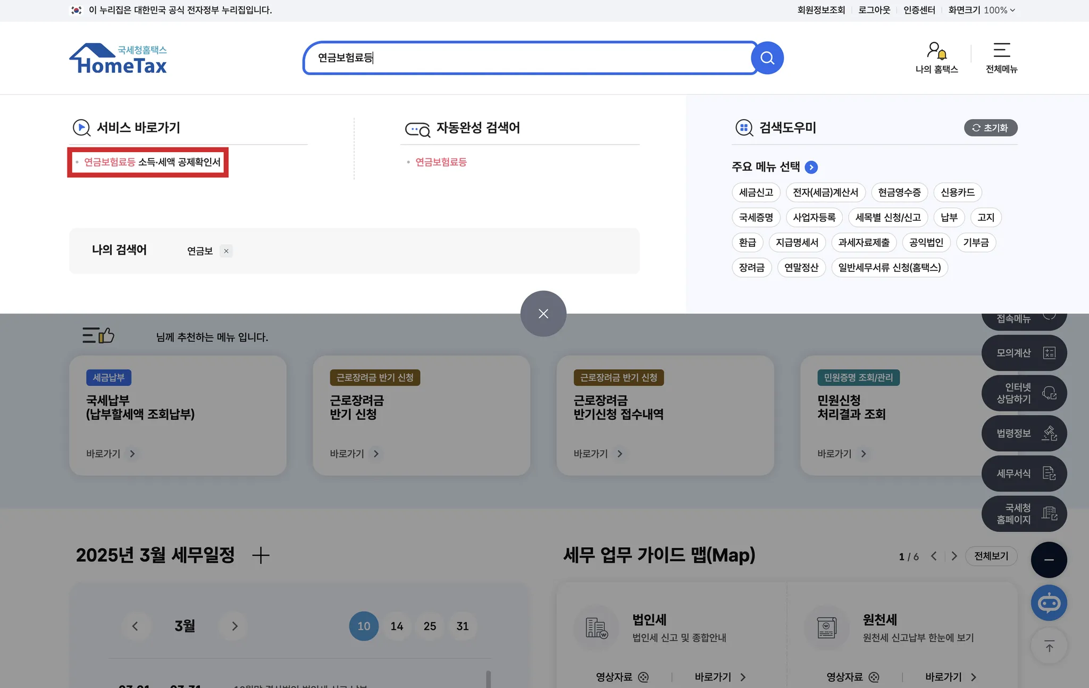
Task: Close the search panel with round X
Action: 543,313
